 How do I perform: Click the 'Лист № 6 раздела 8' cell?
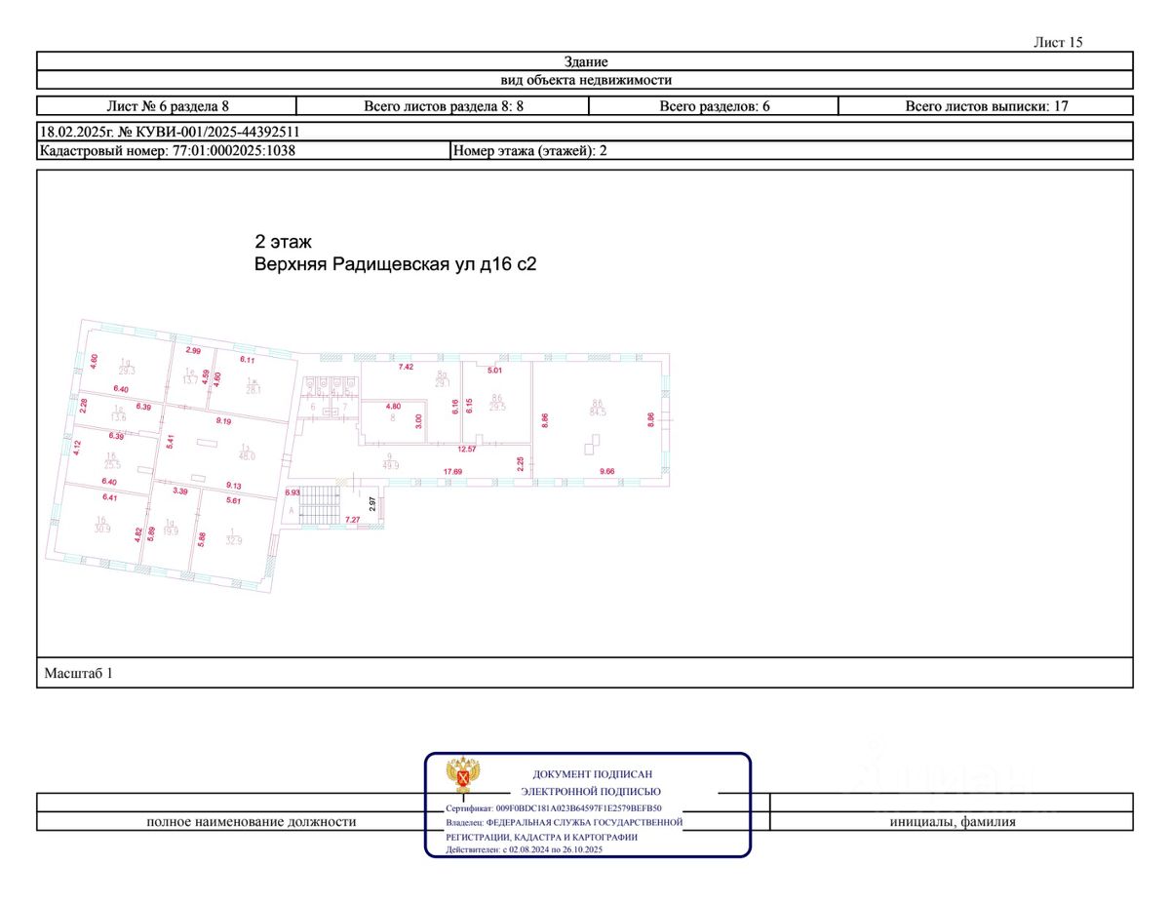(x=167, y=106)
